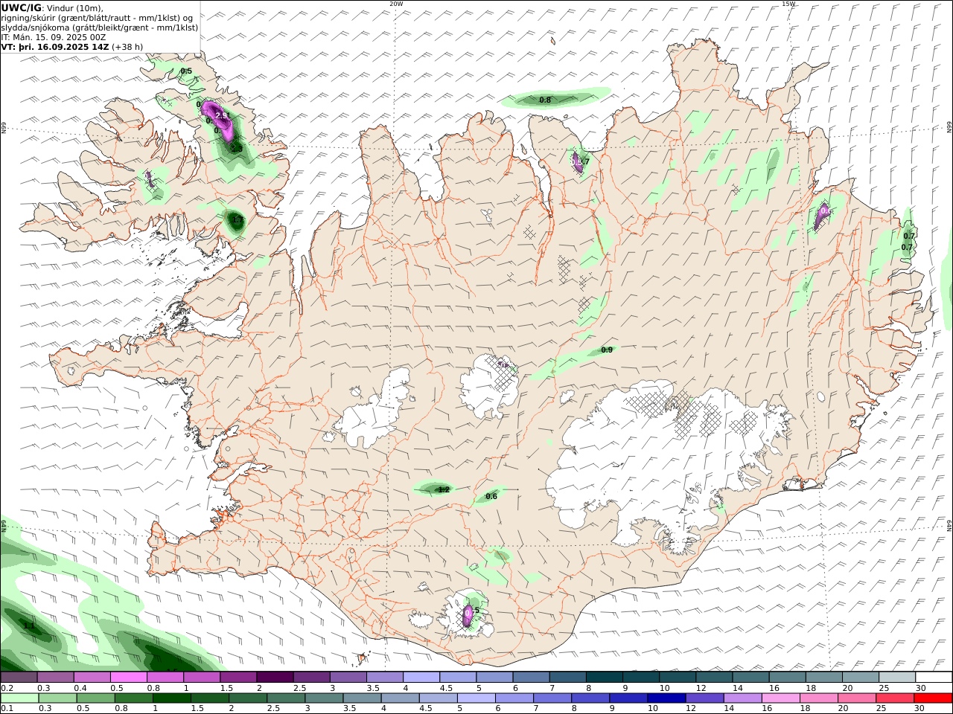953x714 pixels.
Task: Click the 1.2 precipitation value in the south
Action: click(444, 489)
